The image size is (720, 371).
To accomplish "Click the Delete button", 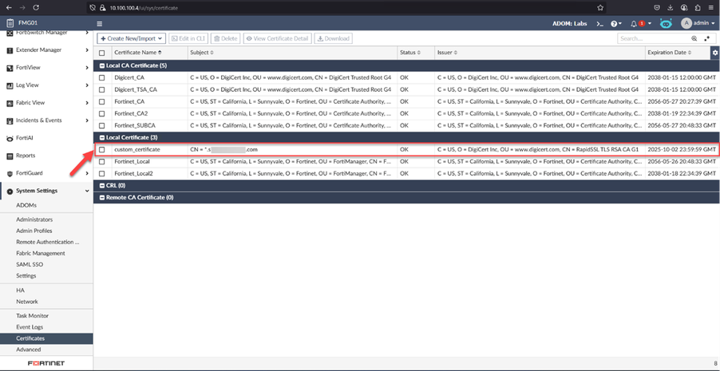I will pos(225,38).
